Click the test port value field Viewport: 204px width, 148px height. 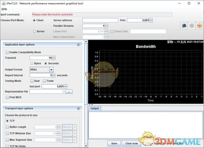53,86
